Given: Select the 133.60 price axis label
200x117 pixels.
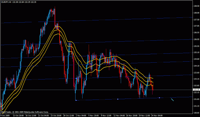Looking at the screenshot, I should pos(196,72).
